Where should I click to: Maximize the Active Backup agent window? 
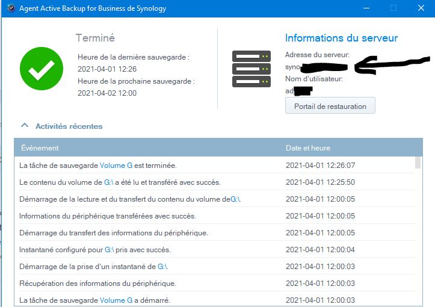pos(393,8)
